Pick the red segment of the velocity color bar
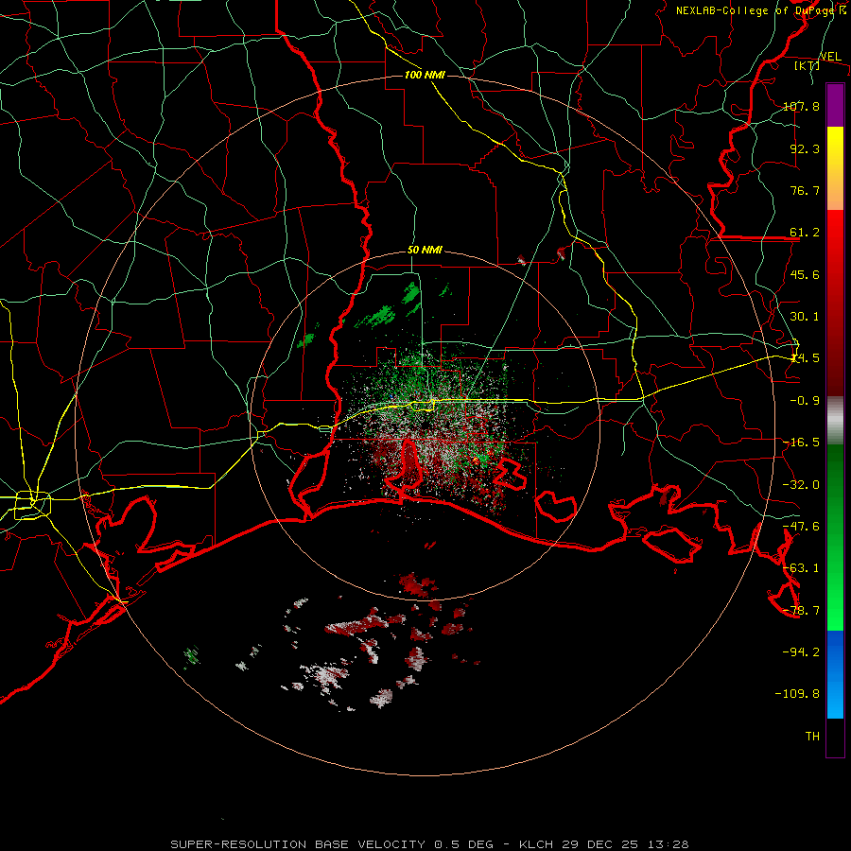Viewport: 851px width, 851px height. [835, 303]
